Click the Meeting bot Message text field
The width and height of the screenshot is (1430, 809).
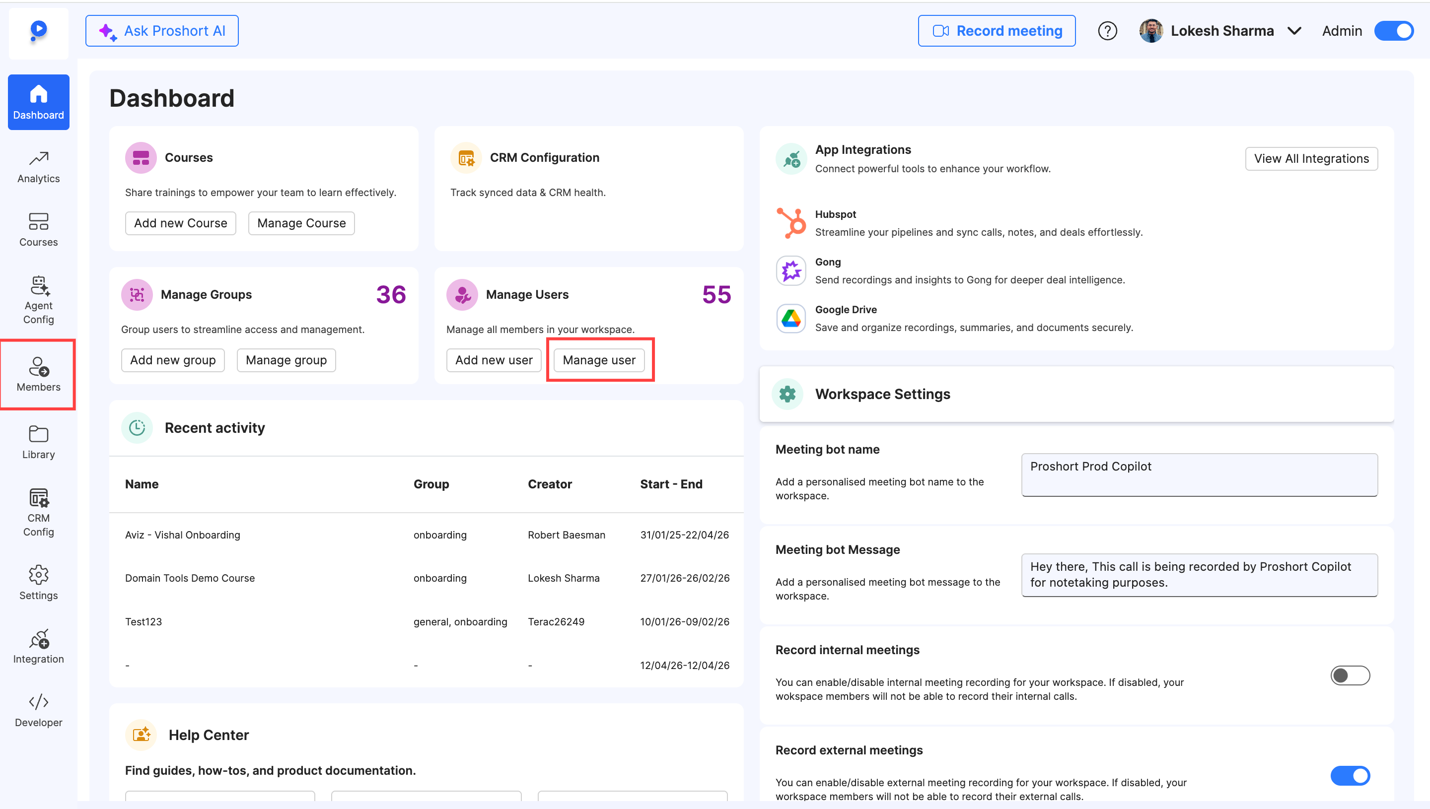click(1199, 575)
